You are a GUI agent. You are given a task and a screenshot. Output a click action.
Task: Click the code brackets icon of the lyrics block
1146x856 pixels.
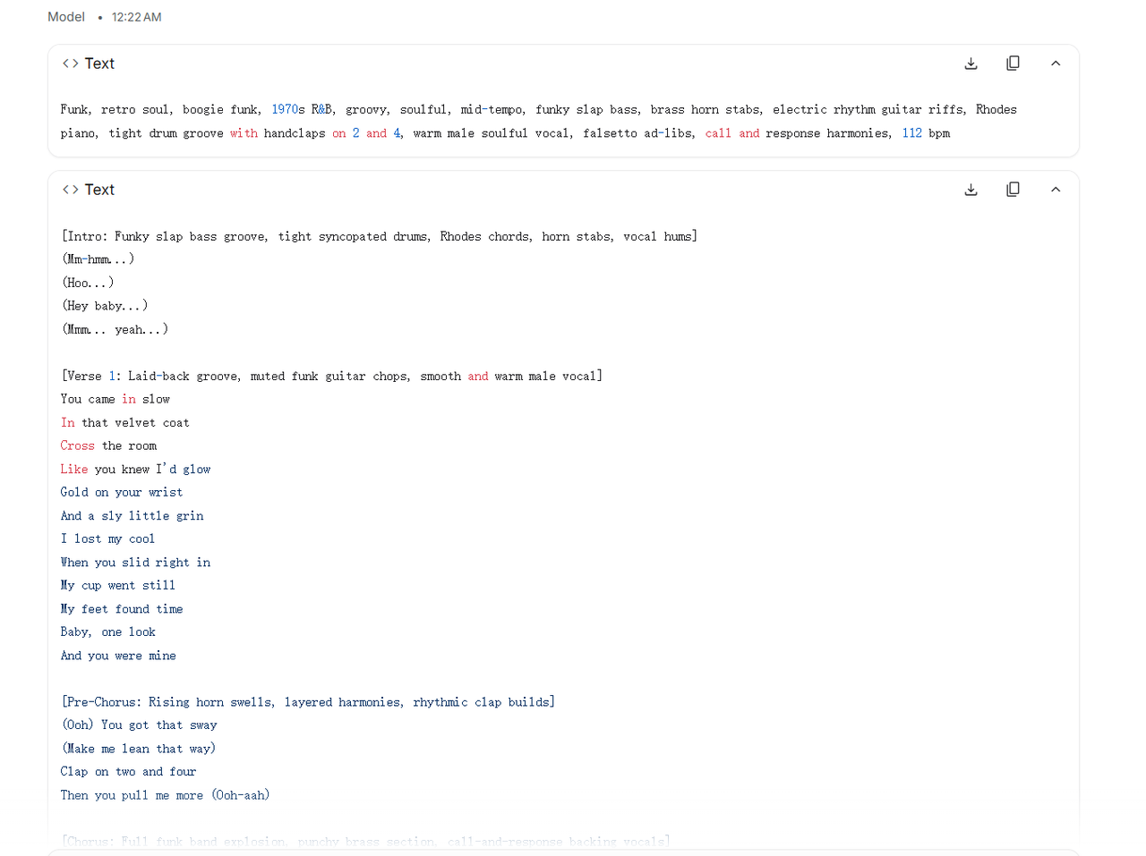click(x=71, y=190)
